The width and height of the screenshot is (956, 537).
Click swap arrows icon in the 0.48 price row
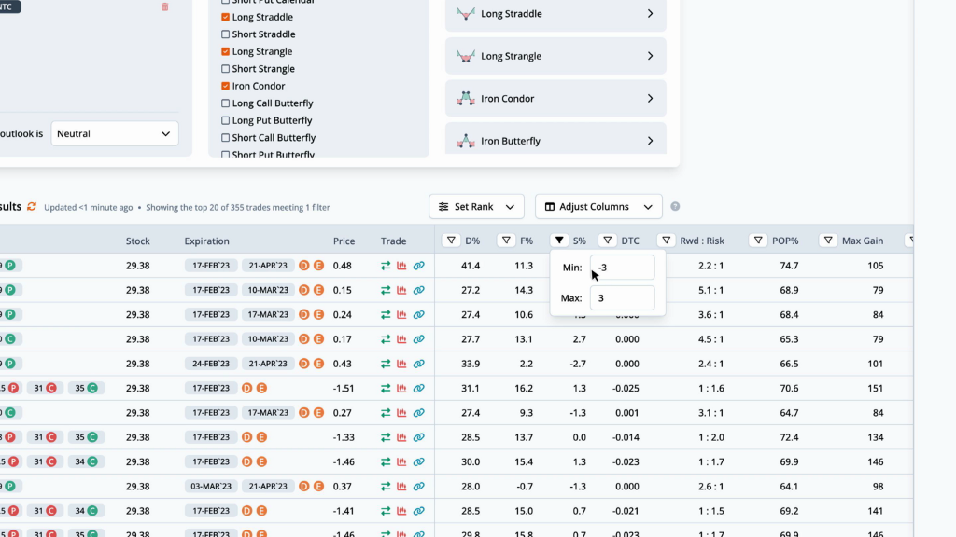(x=386, y=266)
